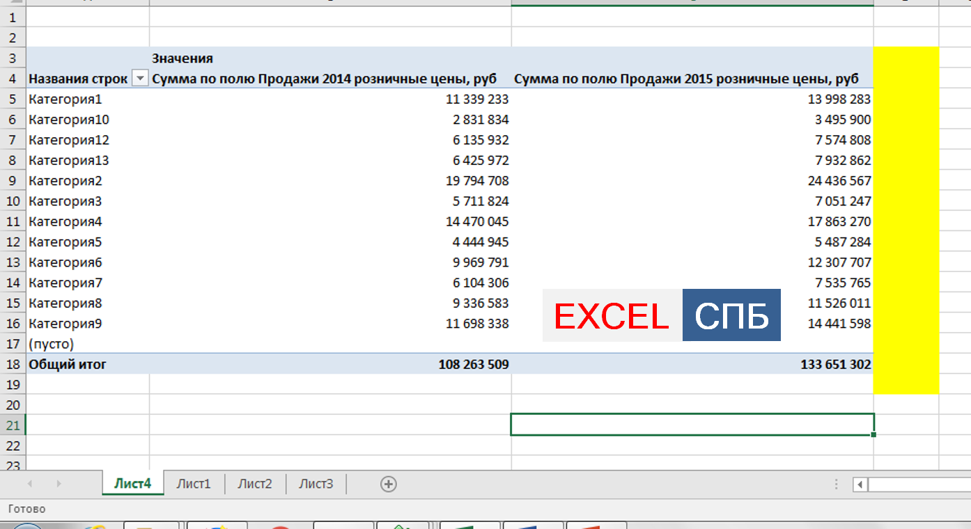Open the Названия строк filter dropdown
This screenshot has height=529, width=971.
tap(140, 79)
